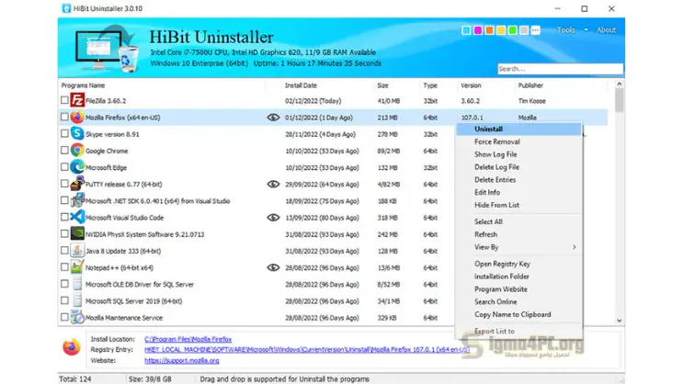Viewport: 683px width, 384px height.
Task: Click the list scrollbar up arrow
Action: [x=620, y=84]
